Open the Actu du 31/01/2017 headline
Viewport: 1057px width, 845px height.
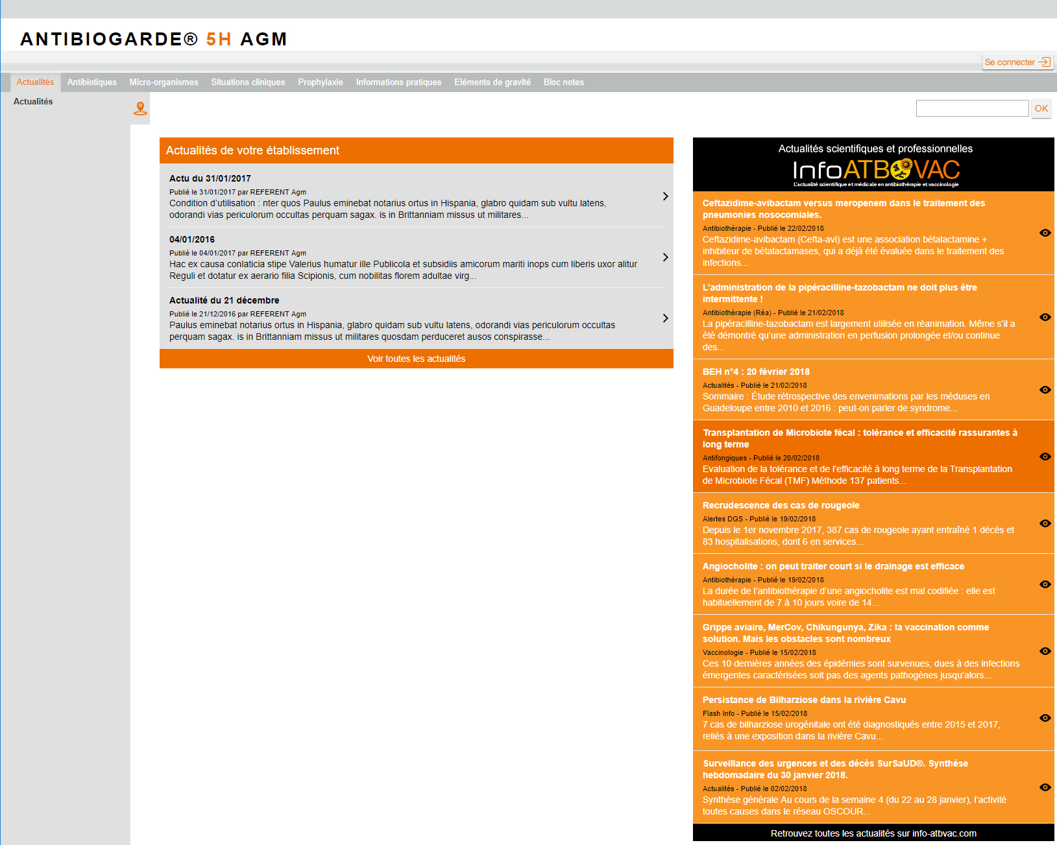click(210, 178)
